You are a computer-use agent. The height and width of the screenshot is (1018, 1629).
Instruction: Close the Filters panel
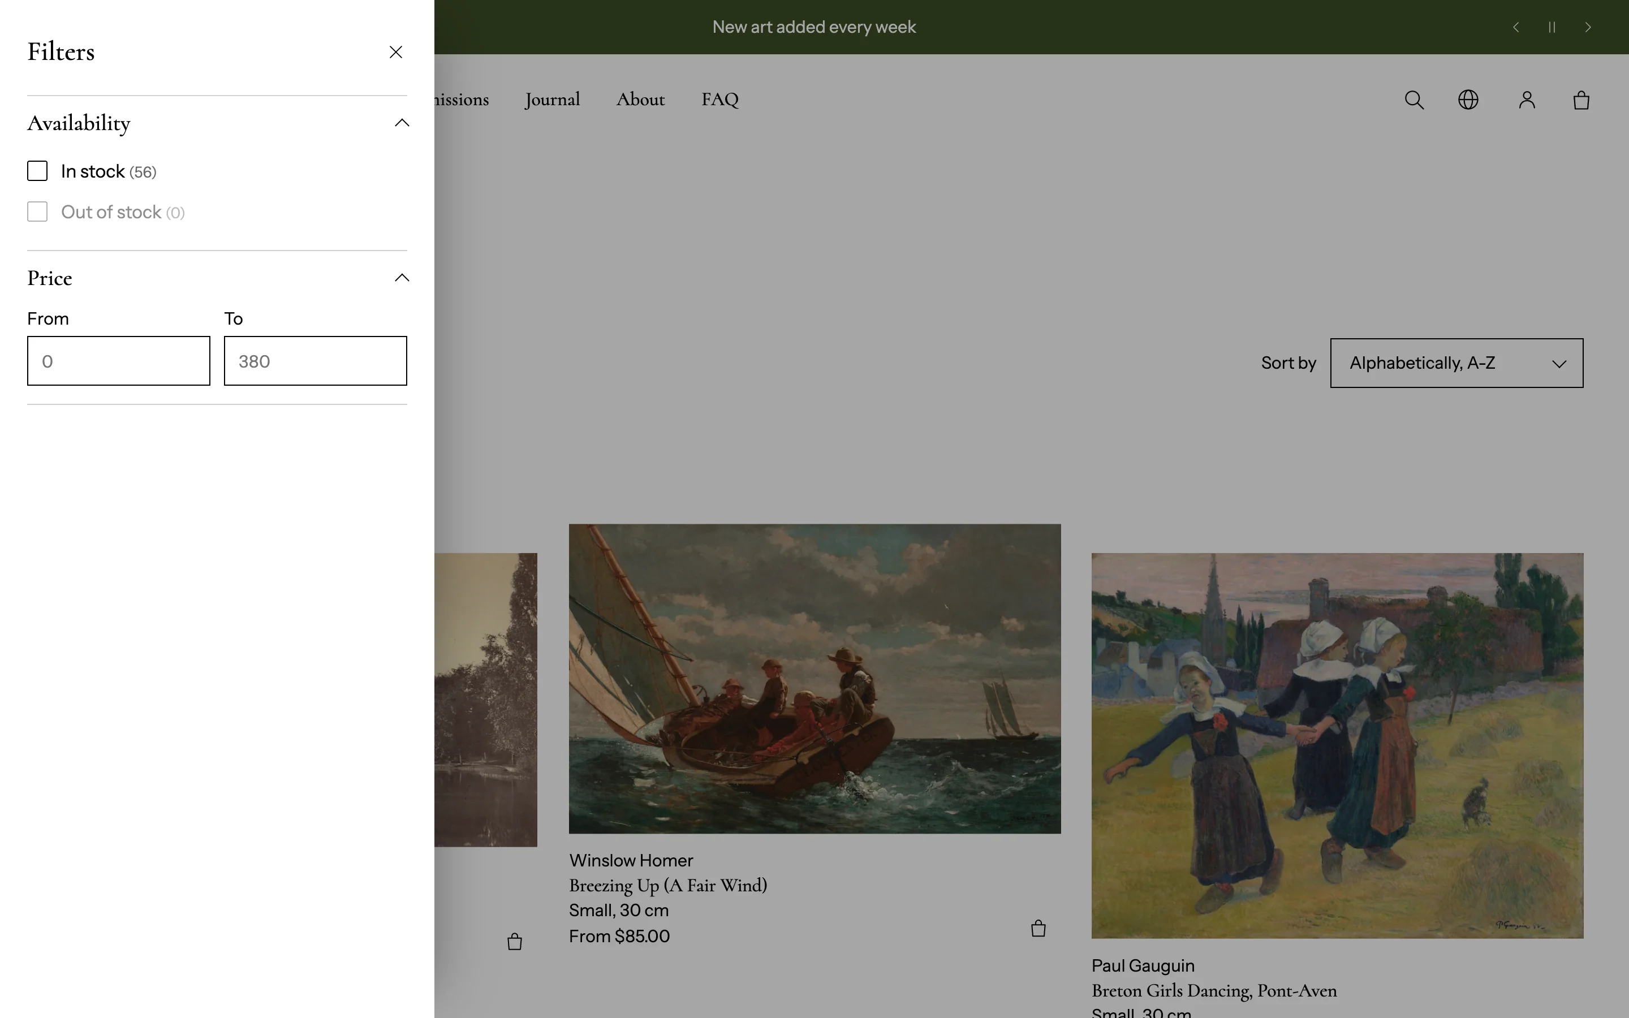click(396, 52)
